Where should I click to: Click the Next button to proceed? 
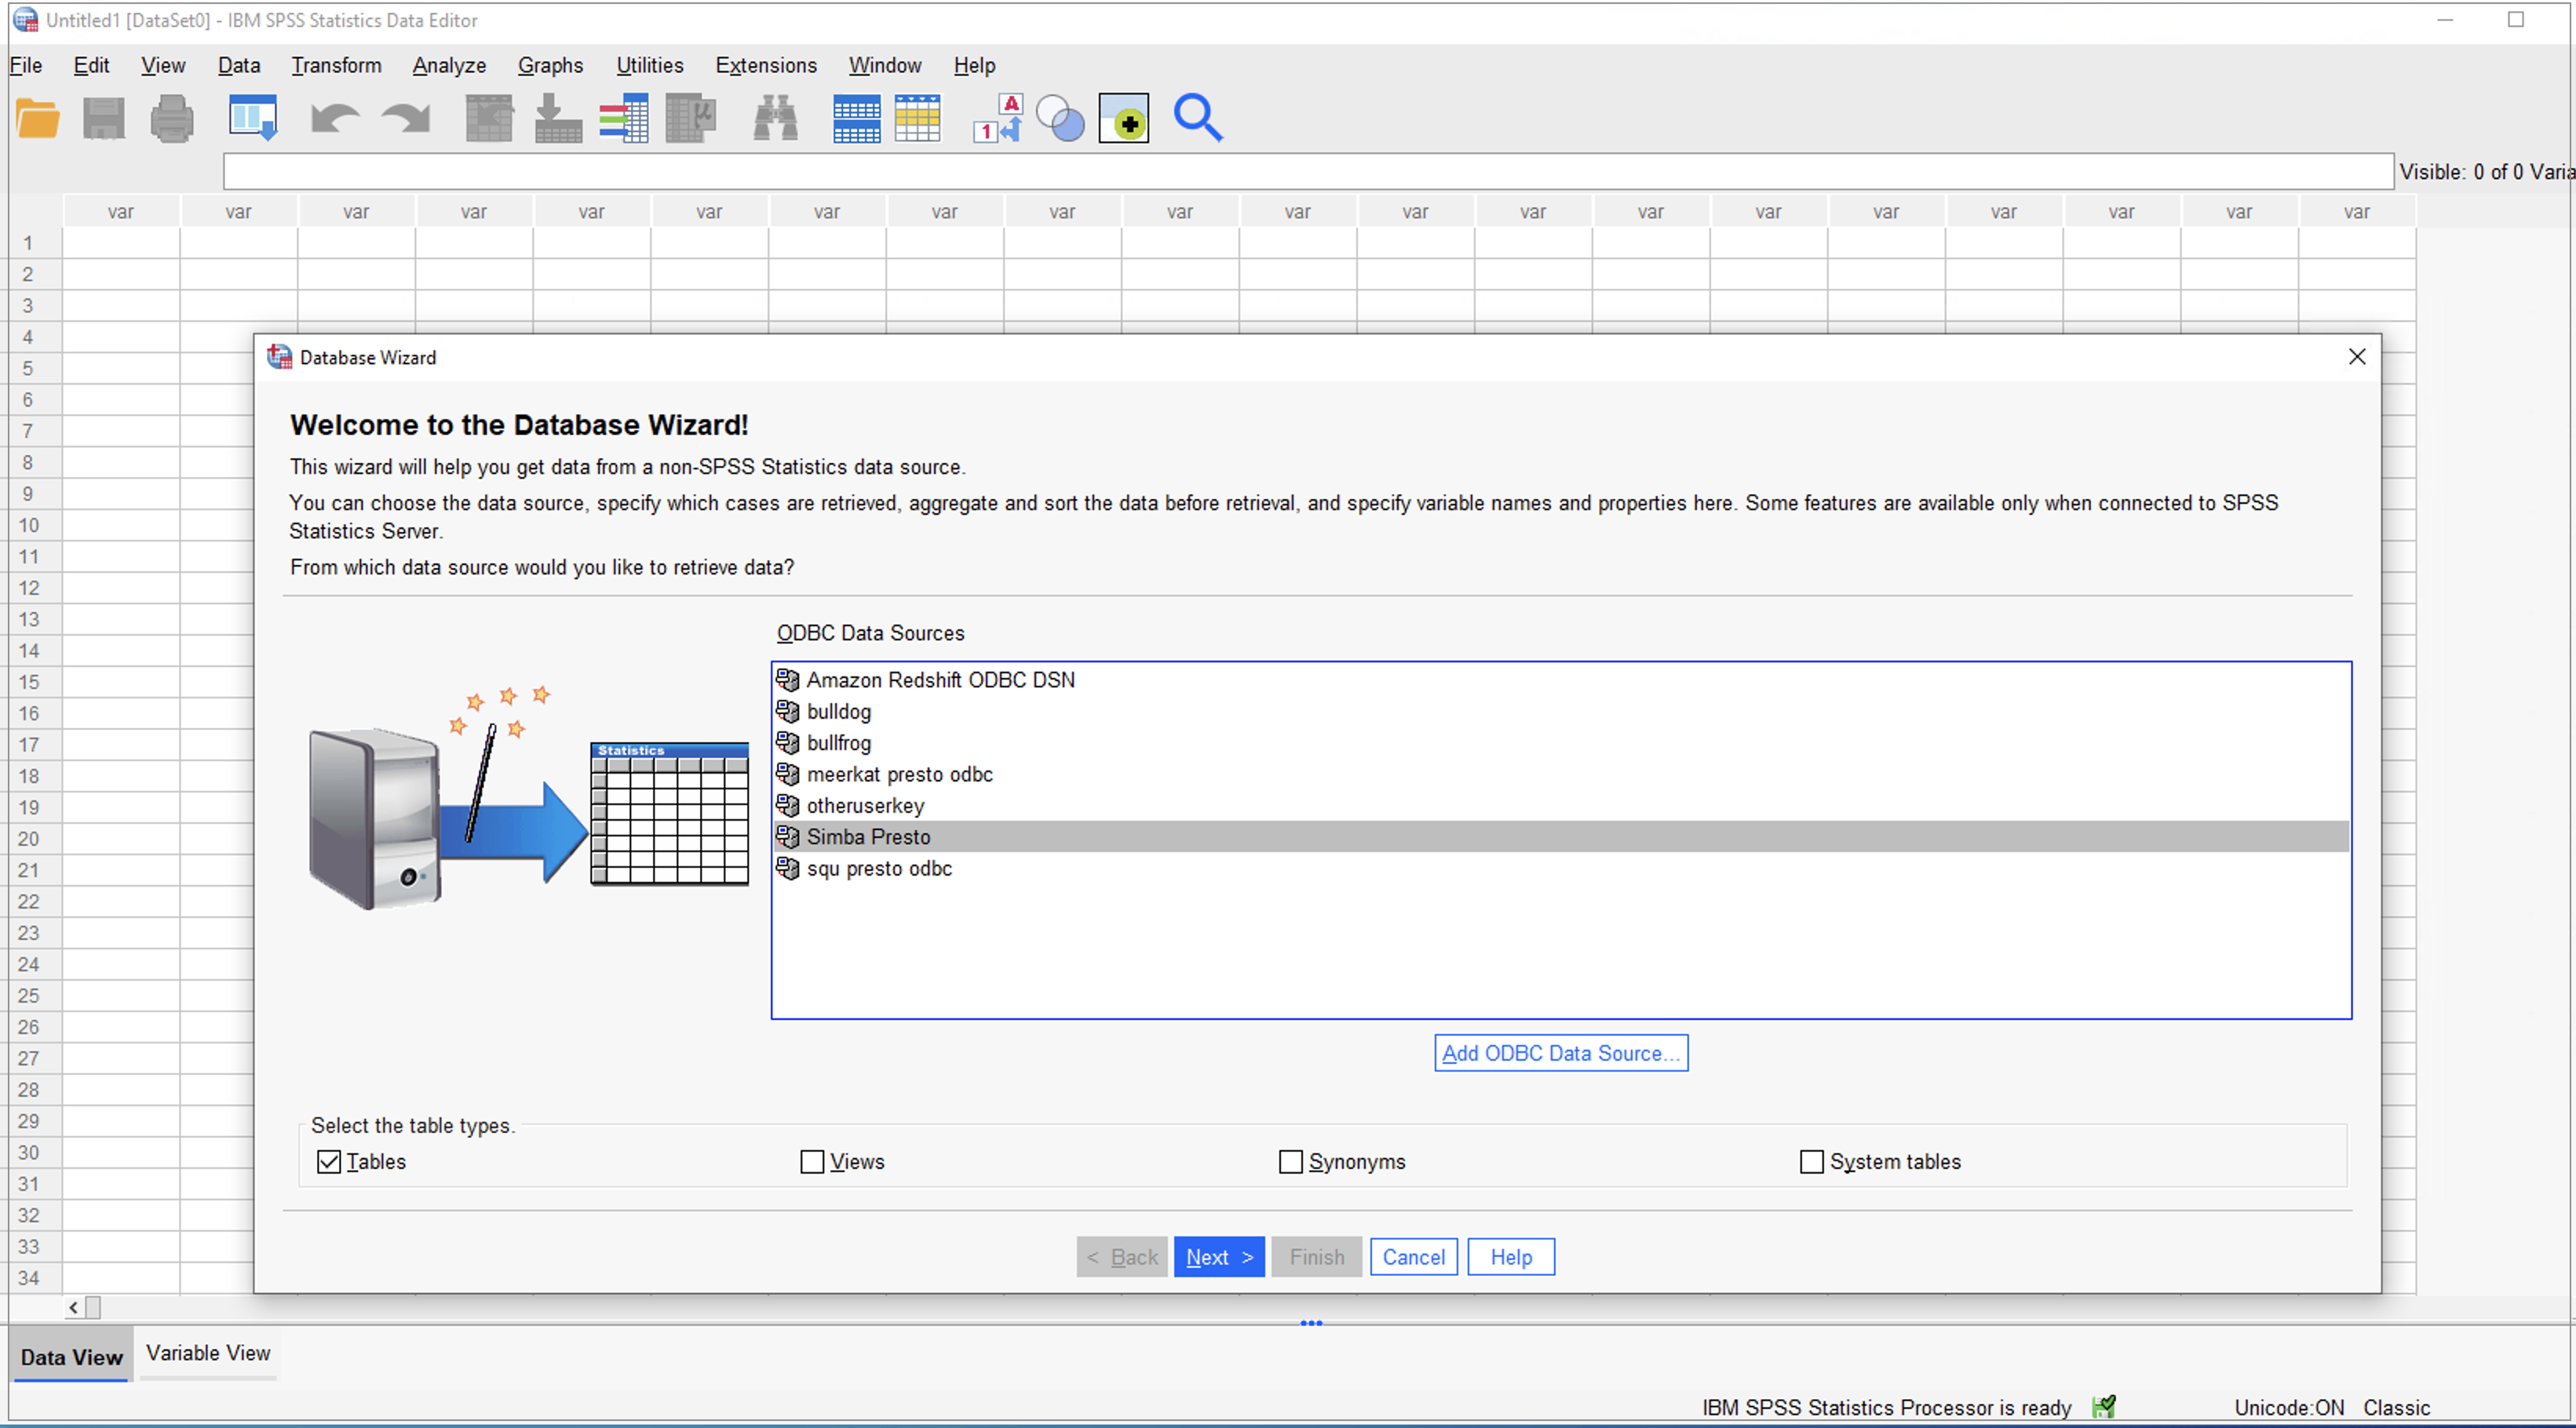pyautogui.click(x=1219, y=1255)
